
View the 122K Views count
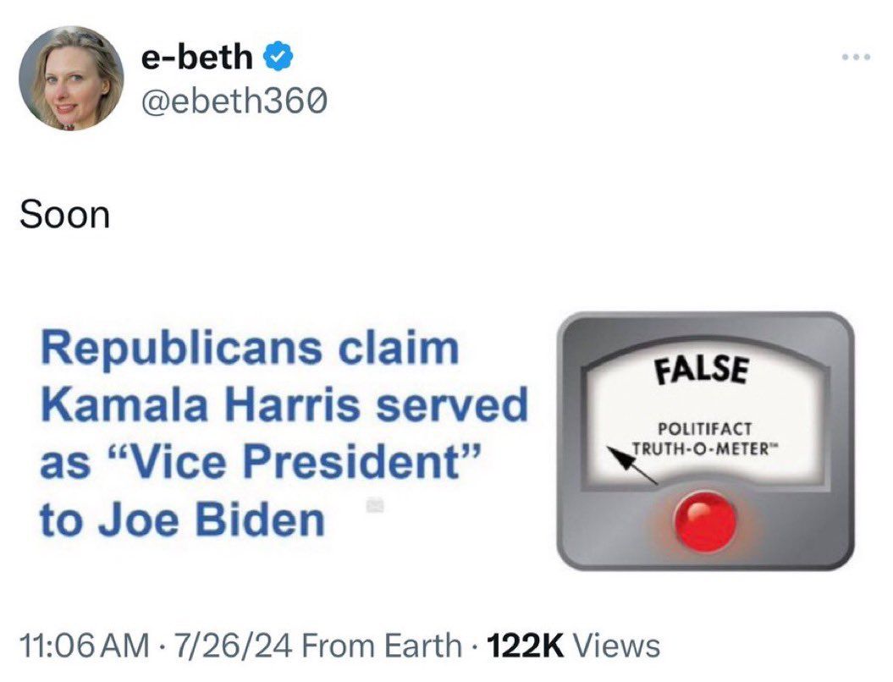click(x=572, y=646)
